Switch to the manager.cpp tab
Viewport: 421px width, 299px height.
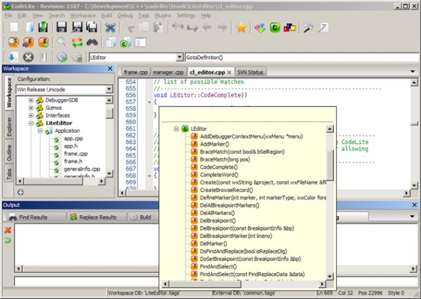168,72
